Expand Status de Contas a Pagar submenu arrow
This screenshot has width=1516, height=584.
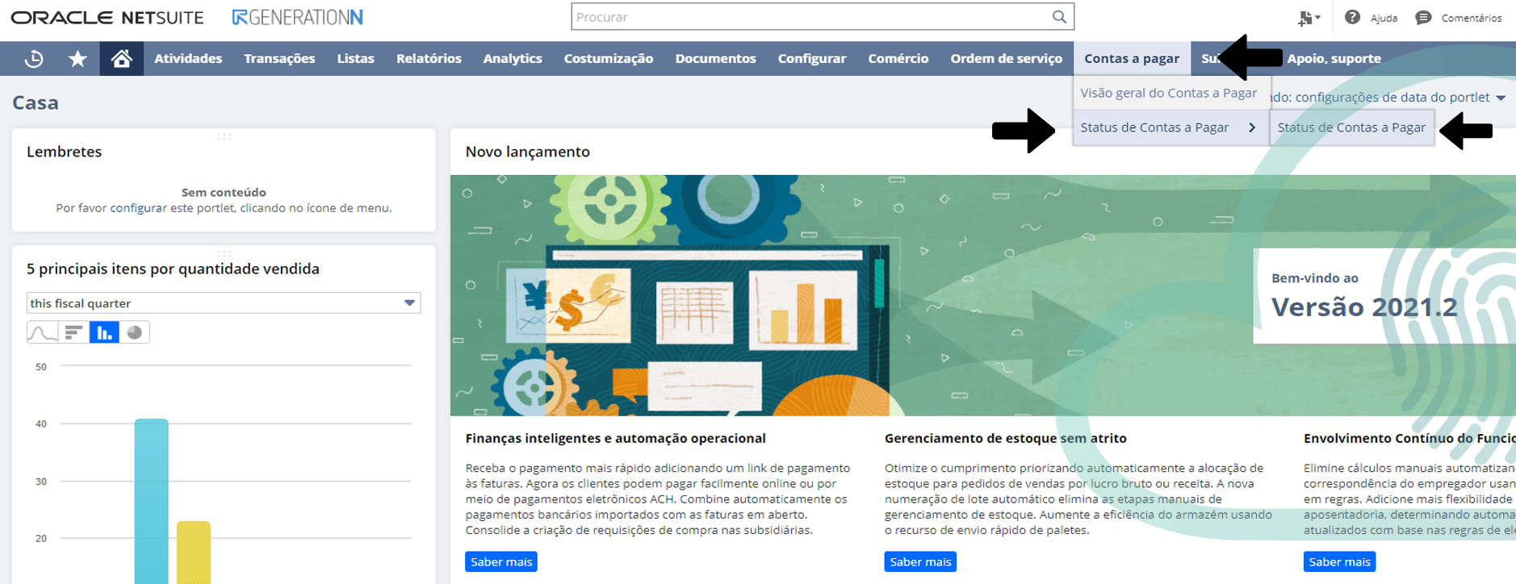[x=1252, y=127]
